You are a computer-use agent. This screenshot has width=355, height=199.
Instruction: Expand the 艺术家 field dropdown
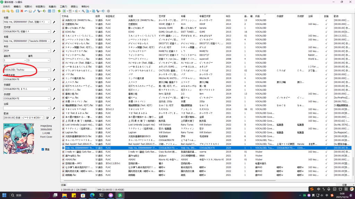[49, 32]
